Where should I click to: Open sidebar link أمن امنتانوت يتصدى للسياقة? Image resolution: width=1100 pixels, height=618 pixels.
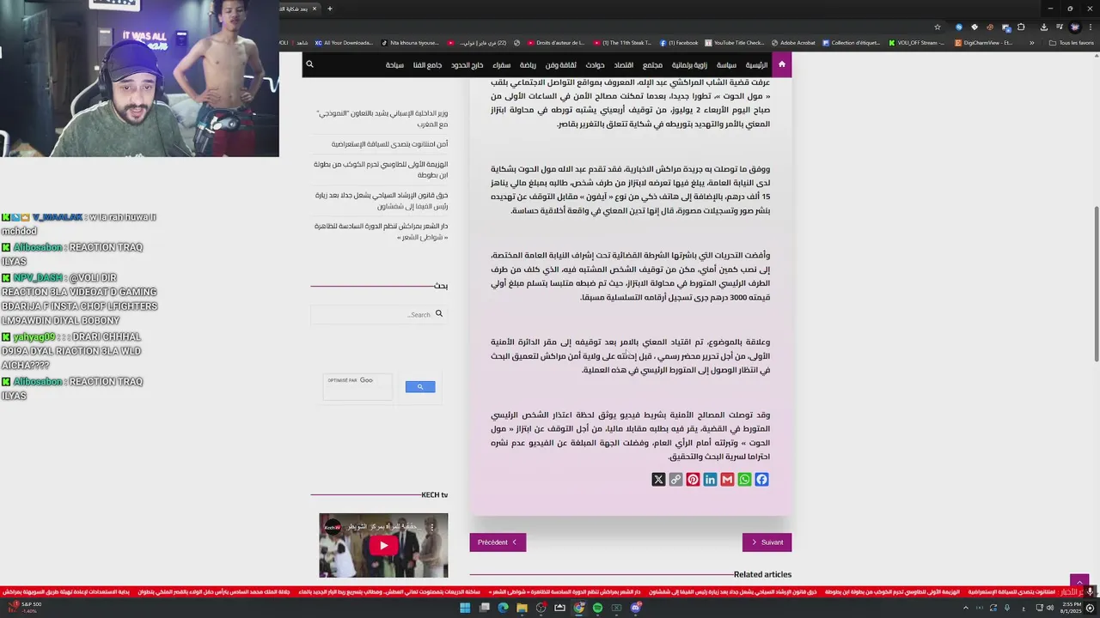(x=390, y=144)
